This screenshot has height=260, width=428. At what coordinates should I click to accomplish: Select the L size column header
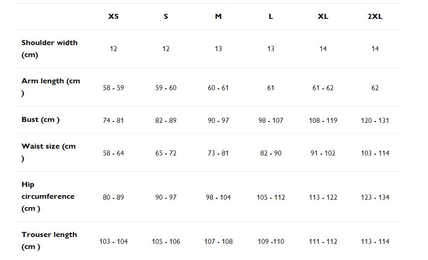coord(271,17)
